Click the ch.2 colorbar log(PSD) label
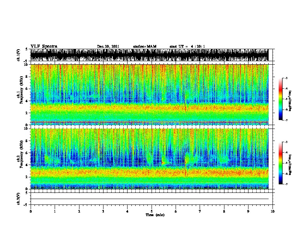Screen dimensions: 307x237 tap(290, 165)
